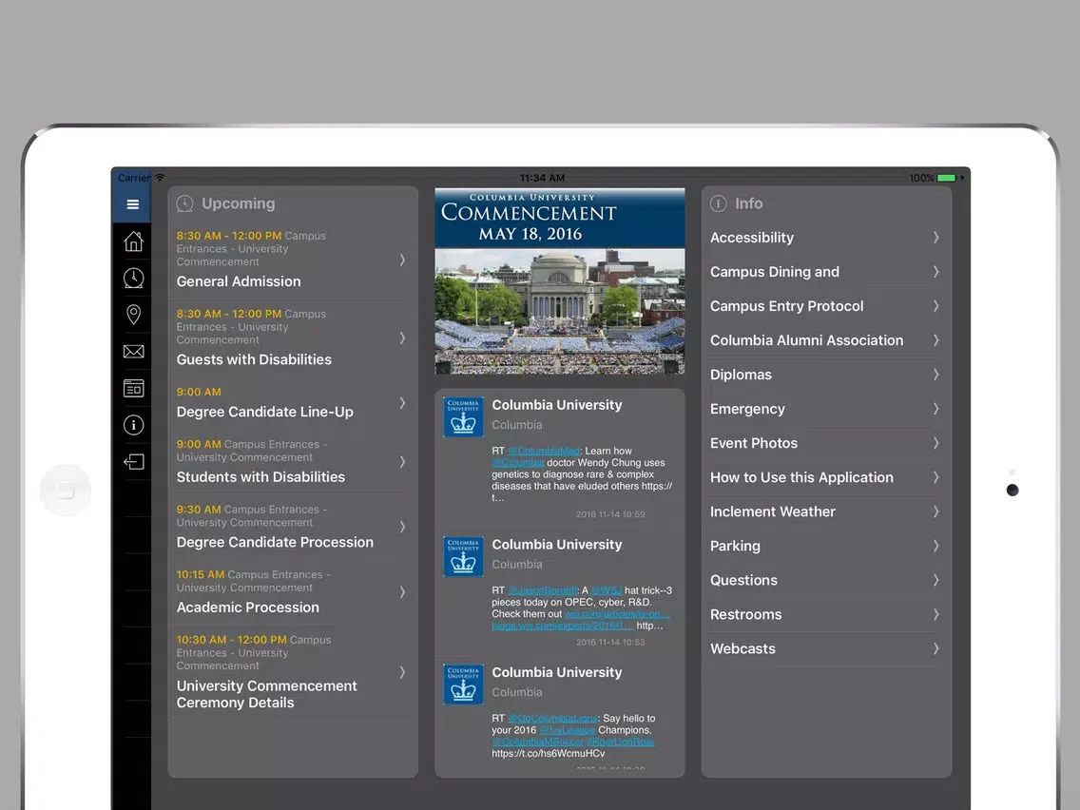Follow @WSJ link in second tweet
Viewport: 1080px width, 810px height.
click(x=607, y=591)
